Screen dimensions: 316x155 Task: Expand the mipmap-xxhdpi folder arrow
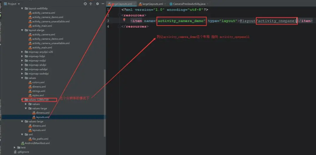[x=22, y=69]
